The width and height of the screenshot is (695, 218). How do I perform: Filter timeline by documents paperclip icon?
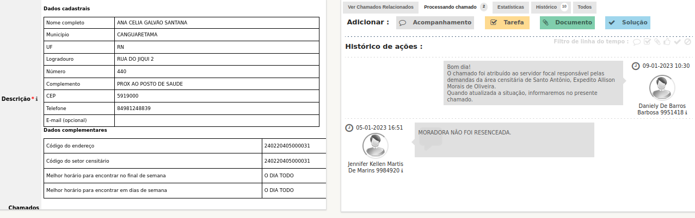tap(657, 42)
